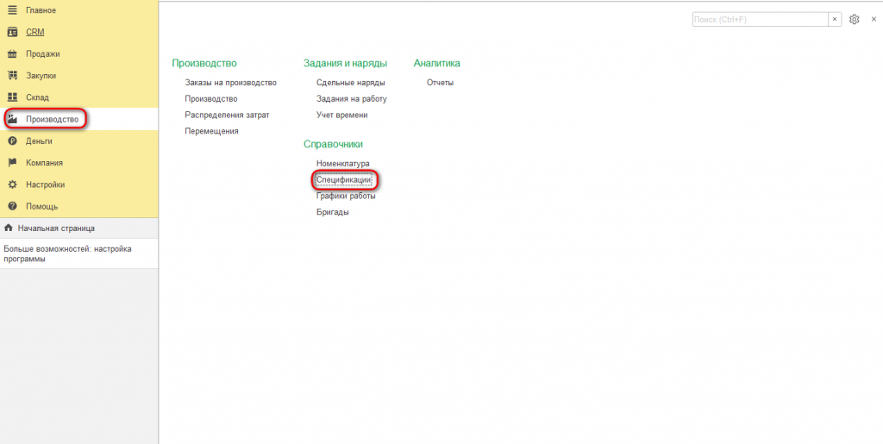The image size is (883, 444).
Task: Click the Справочники heading
Action: pos(334,144)
